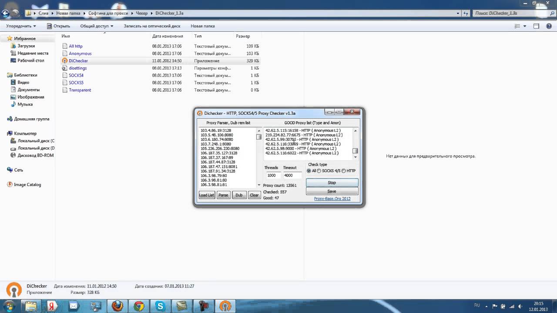Open Недавние места in the sidebar
Screen dimensions: 557x313
click(x=33, y=53)
